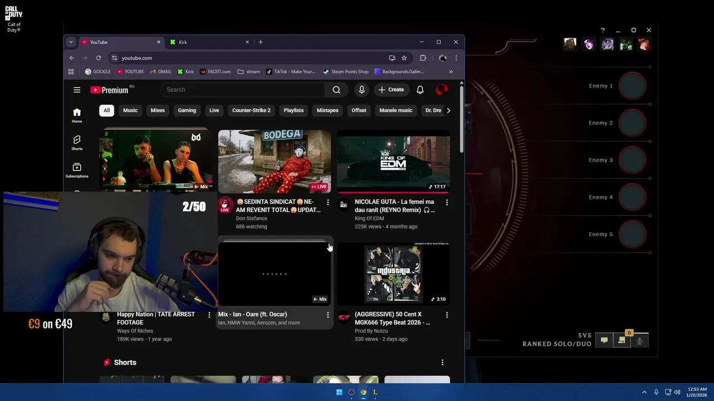Image resolution: width=714 pixels, height=401 pixels.
Task: Open more actions for SEDINTA SINDICAT video
Action: click(328, 202)
